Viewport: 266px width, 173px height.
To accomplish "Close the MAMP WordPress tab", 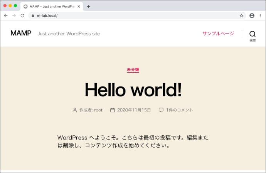I will (x=79, y=7).
